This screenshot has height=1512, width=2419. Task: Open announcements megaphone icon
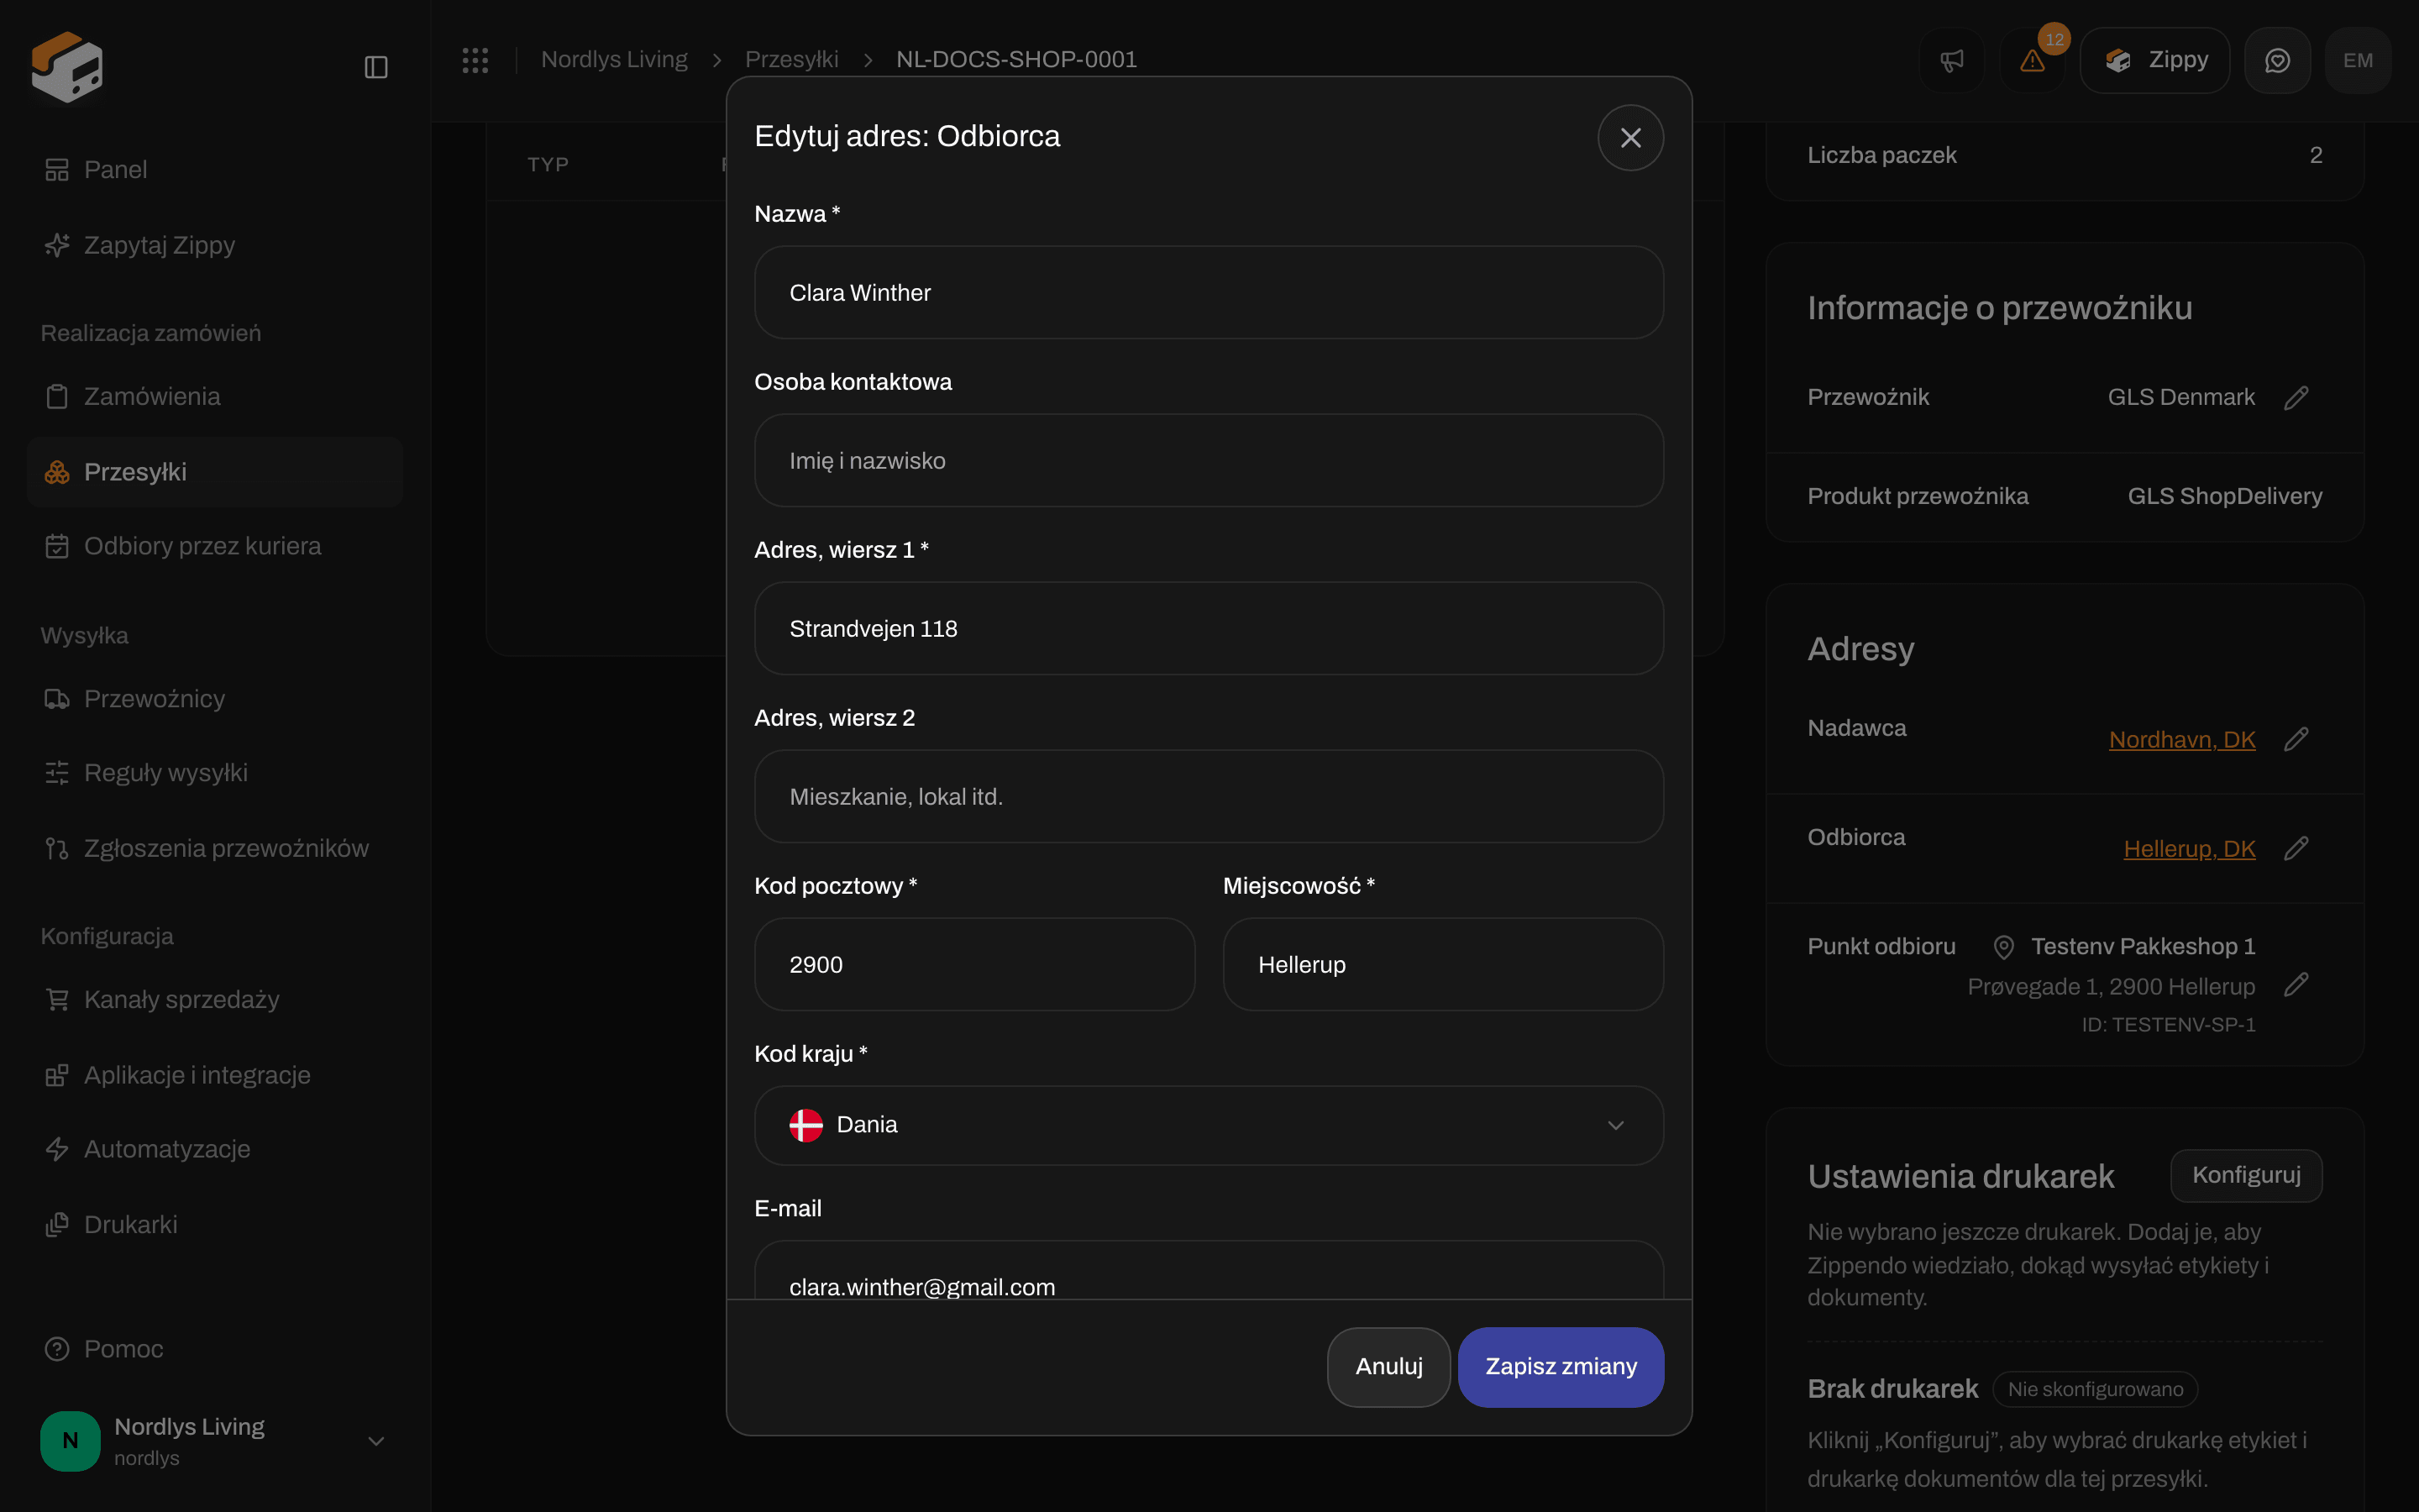point(1951,60)
